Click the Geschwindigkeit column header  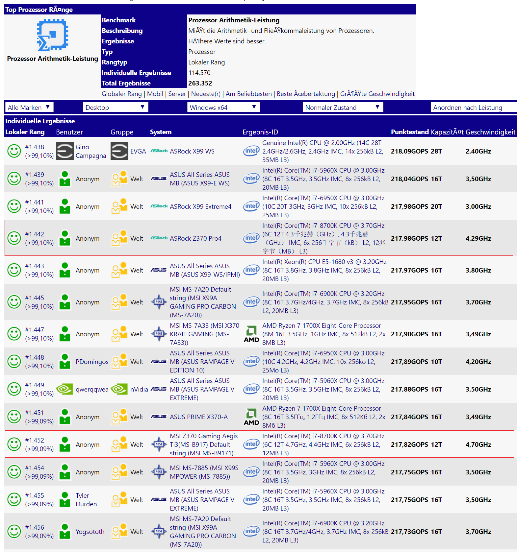click(x=490, y=132)
